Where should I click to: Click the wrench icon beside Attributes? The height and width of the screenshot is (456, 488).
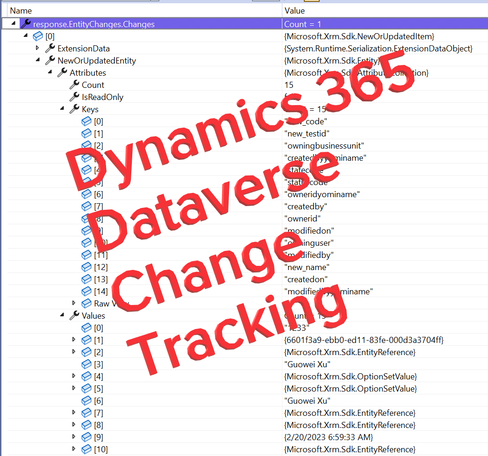(62, 72)
